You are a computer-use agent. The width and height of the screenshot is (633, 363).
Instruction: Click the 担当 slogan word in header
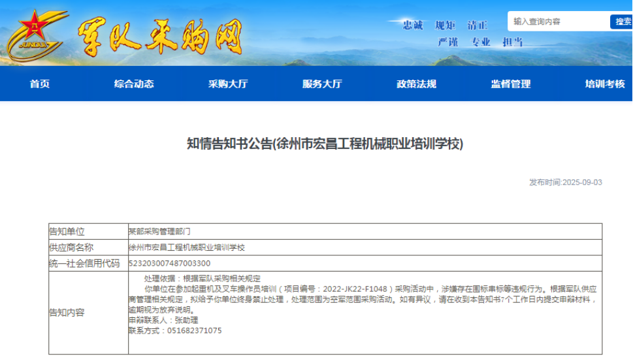pos(513,42)
